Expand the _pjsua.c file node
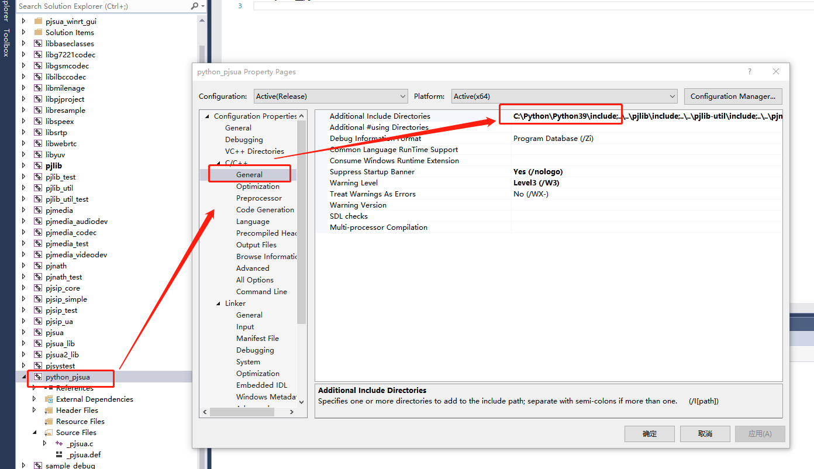The height and width of the screenshot is (469, 814). point(45,443)
